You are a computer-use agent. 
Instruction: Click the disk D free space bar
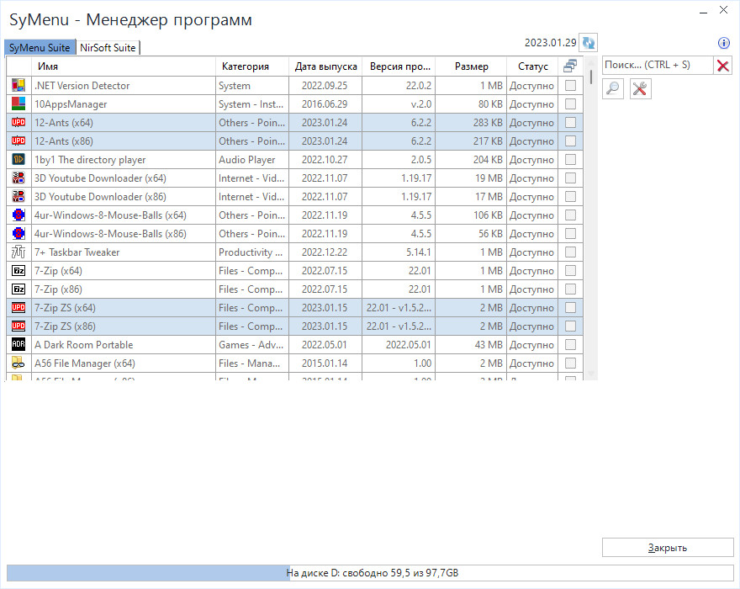[370, 573]
